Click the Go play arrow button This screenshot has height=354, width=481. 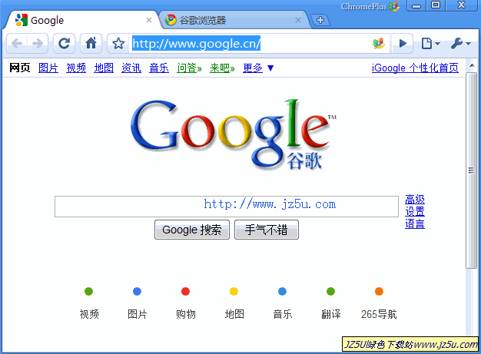click(403, 44)
